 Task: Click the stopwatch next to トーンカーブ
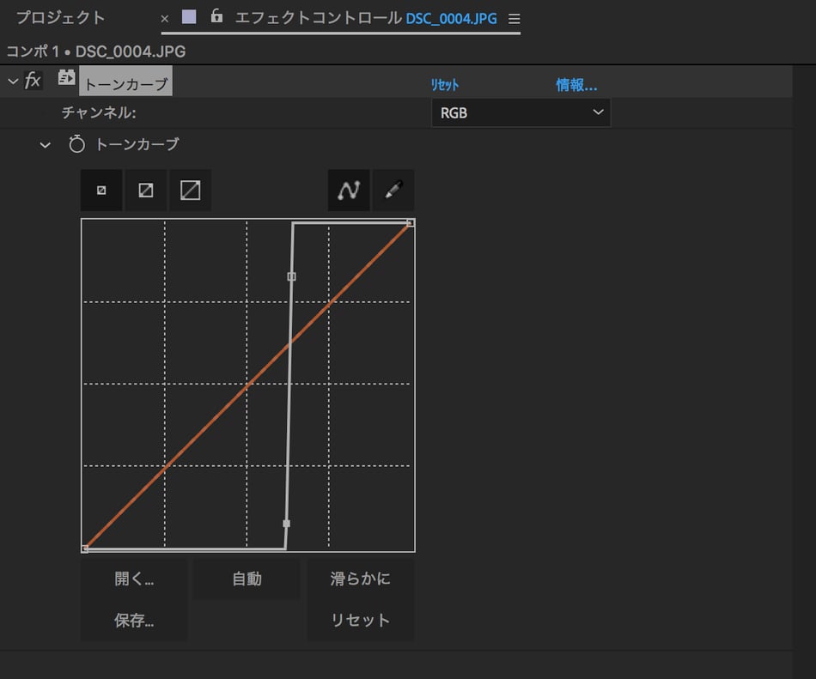pos(77,145)
